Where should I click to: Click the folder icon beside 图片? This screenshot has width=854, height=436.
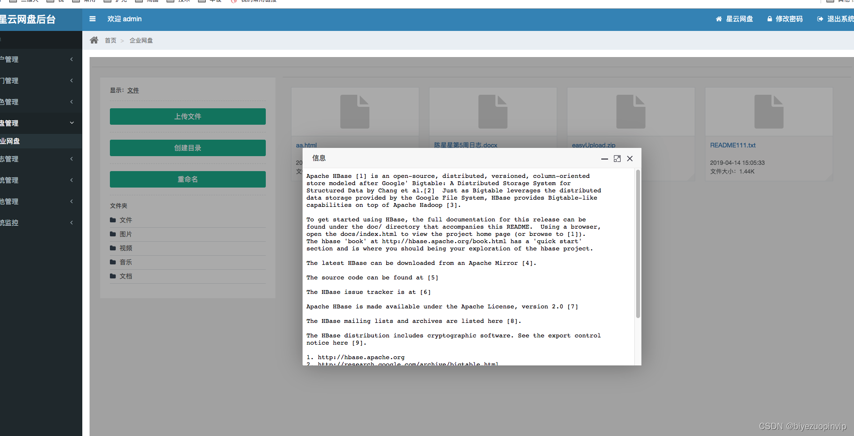[x=113, y=234]
